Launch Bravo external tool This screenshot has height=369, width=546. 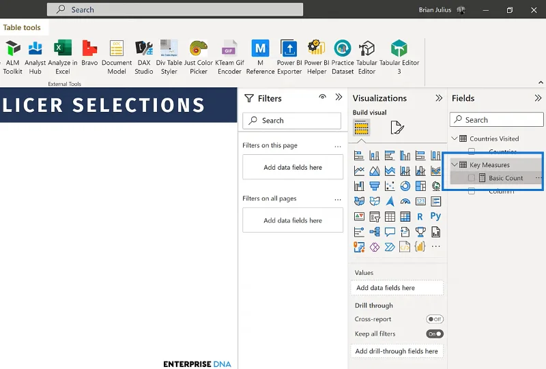tap(89, 53)
